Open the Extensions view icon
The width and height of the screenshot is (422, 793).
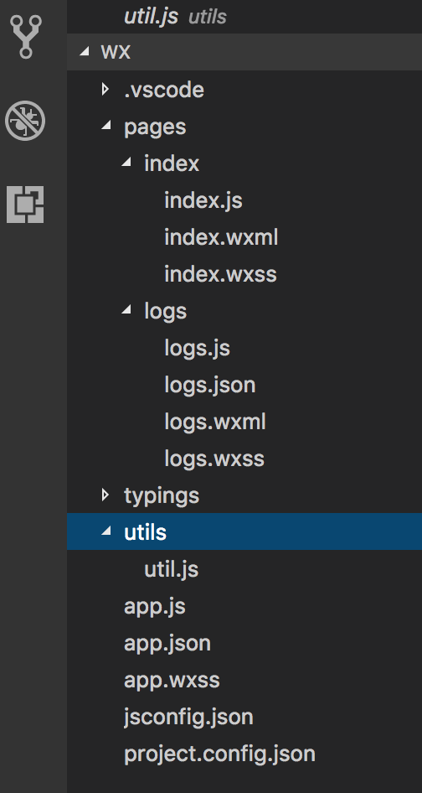pos(25,205)
